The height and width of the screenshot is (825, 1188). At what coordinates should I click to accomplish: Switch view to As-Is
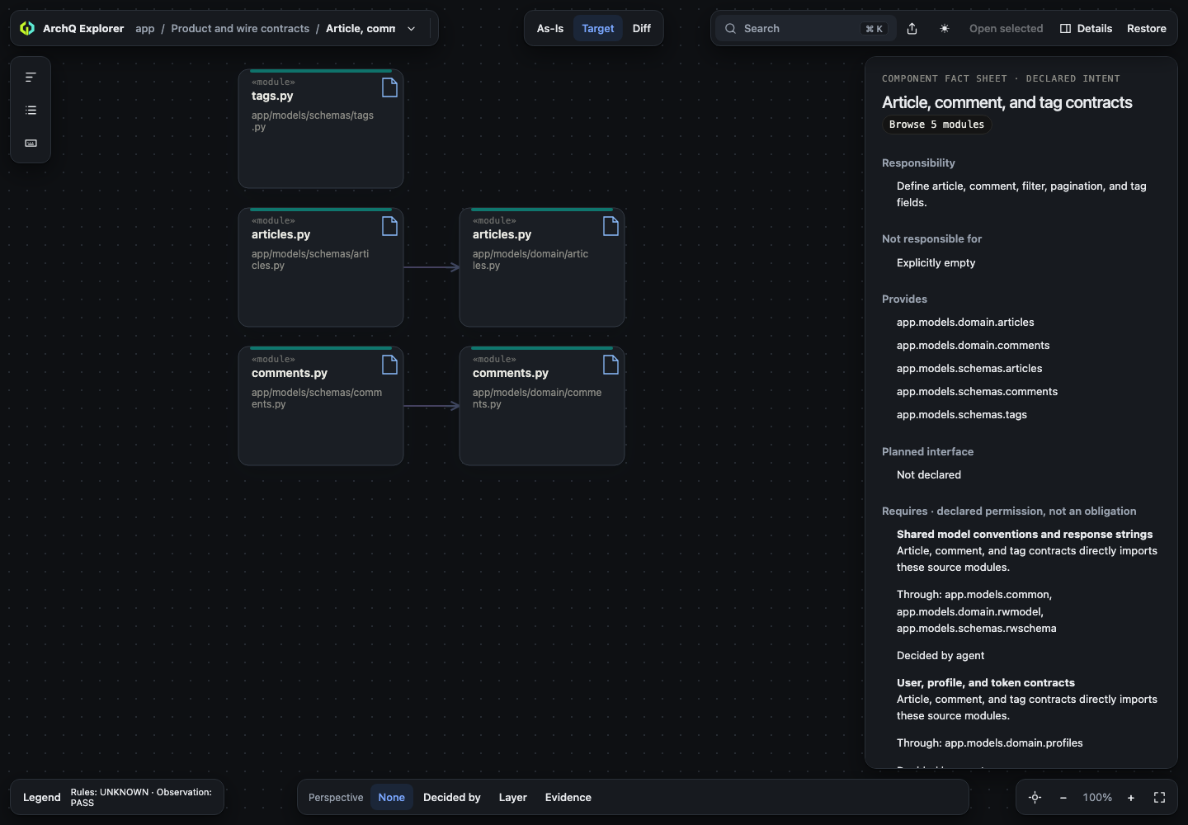(550, 28)
